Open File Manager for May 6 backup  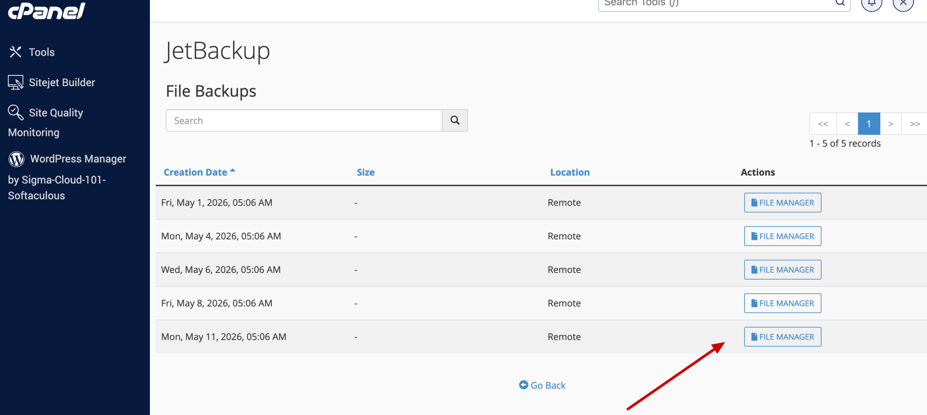(783, 270)
